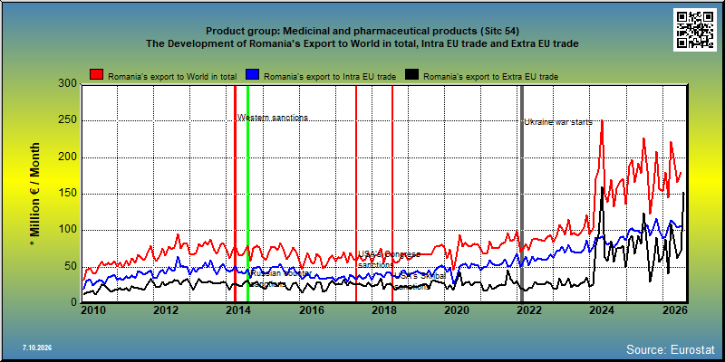
Task: Click the x-axis year 2010
Action: (93, 310)
